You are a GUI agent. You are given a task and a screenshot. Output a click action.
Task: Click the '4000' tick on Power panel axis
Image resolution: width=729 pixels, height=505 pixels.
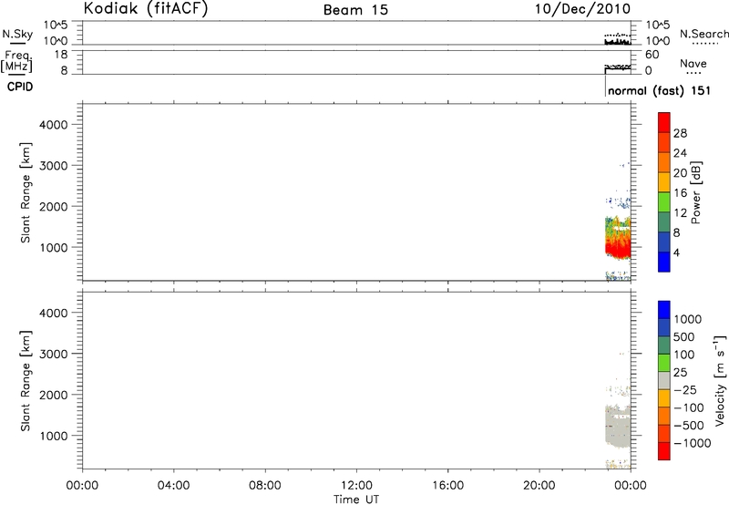coord(54,125)
